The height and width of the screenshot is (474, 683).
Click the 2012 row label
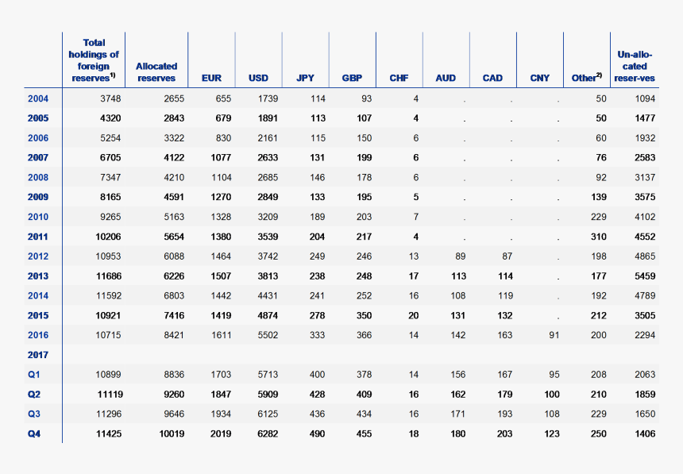click(x=38, y=256)
